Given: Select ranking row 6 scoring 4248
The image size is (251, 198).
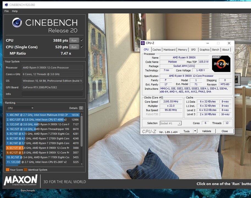Looking at the screenshot, I should (43, 138).
